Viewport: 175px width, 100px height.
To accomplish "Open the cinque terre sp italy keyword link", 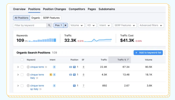I will click(37, 87).
